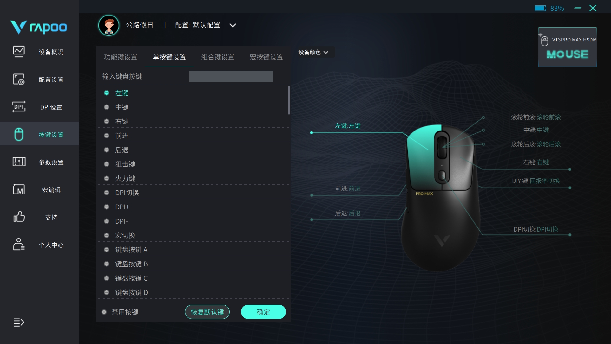Click the 恢复默认键 button
This screenshot has height=344, width=611.
(207, 312)
